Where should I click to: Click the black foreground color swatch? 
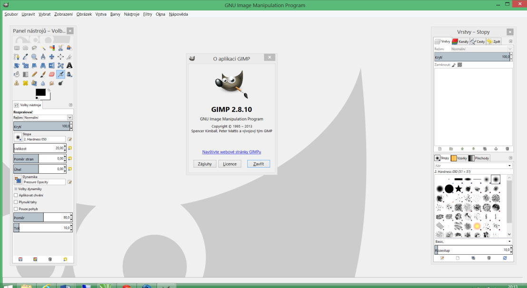(x=41, y=92)
